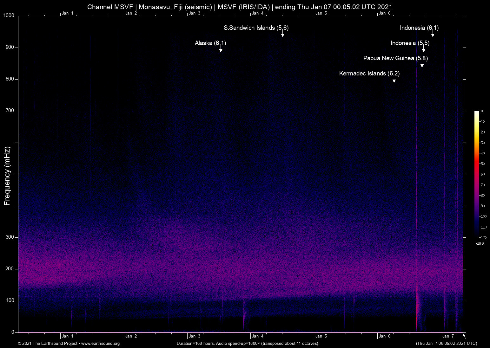The width and height of the screenshot is (490, 348).
Task: Click the 300 frequency axis label
Action: coord(10,237)
